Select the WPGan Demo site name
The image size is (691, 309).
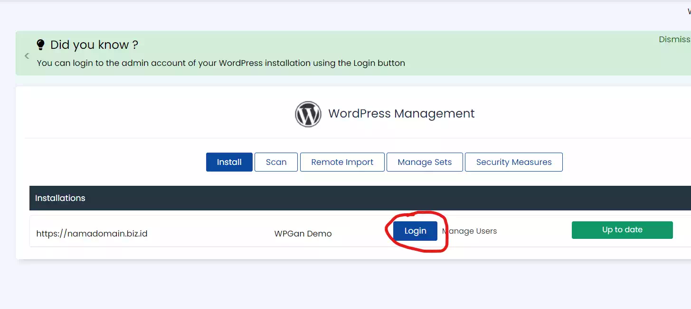coord(303,234)
